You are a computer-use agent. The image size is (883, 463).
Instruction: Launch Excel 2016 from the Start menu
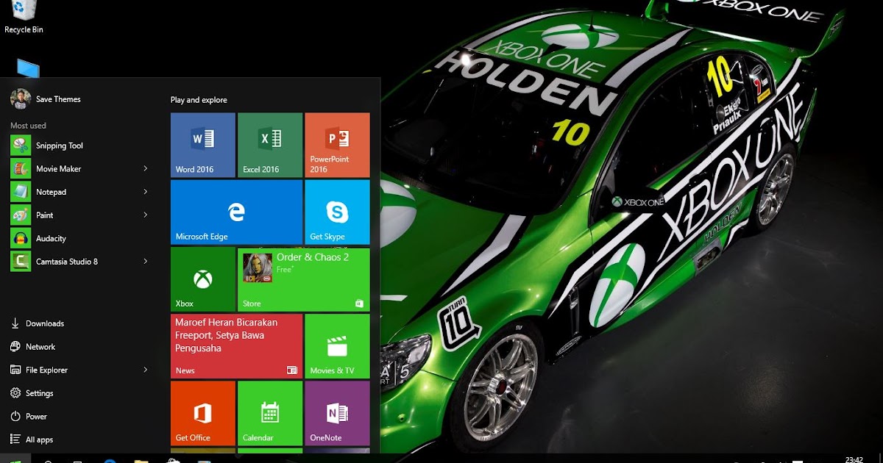[269, 145]
